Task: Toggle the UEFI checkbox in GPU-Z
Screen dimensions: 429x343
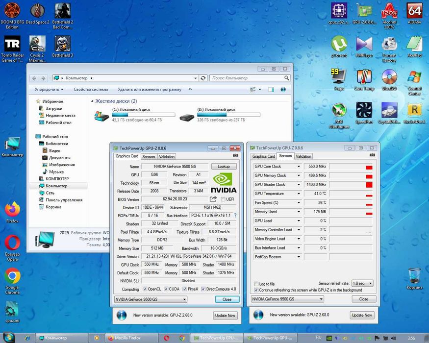Action: tap(223, 199)
